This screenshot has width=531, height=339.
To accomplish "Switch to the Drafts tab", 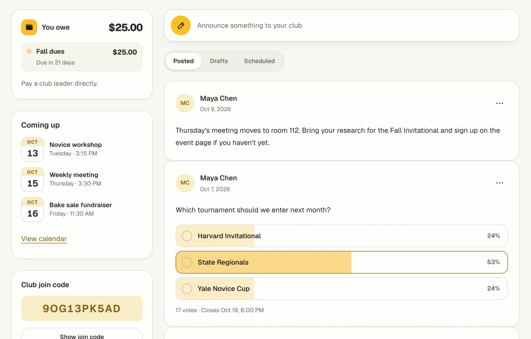I will [x=219, y=61].
